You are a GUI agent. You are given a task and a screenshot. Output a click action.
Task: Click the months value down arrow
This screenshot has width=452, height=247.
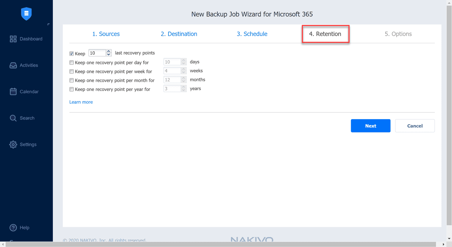(x=184, y=81)
